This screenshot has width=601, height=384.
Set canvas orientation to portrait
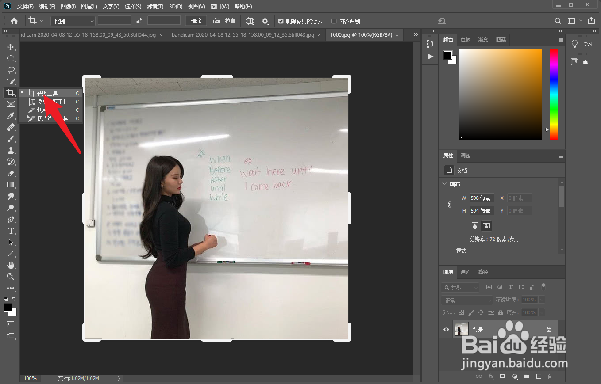(x=475, y=226)
